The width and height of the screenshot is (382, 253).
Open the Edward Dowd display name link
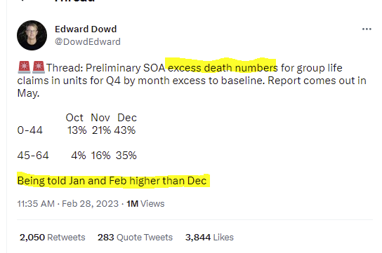(x=86, y=29)
